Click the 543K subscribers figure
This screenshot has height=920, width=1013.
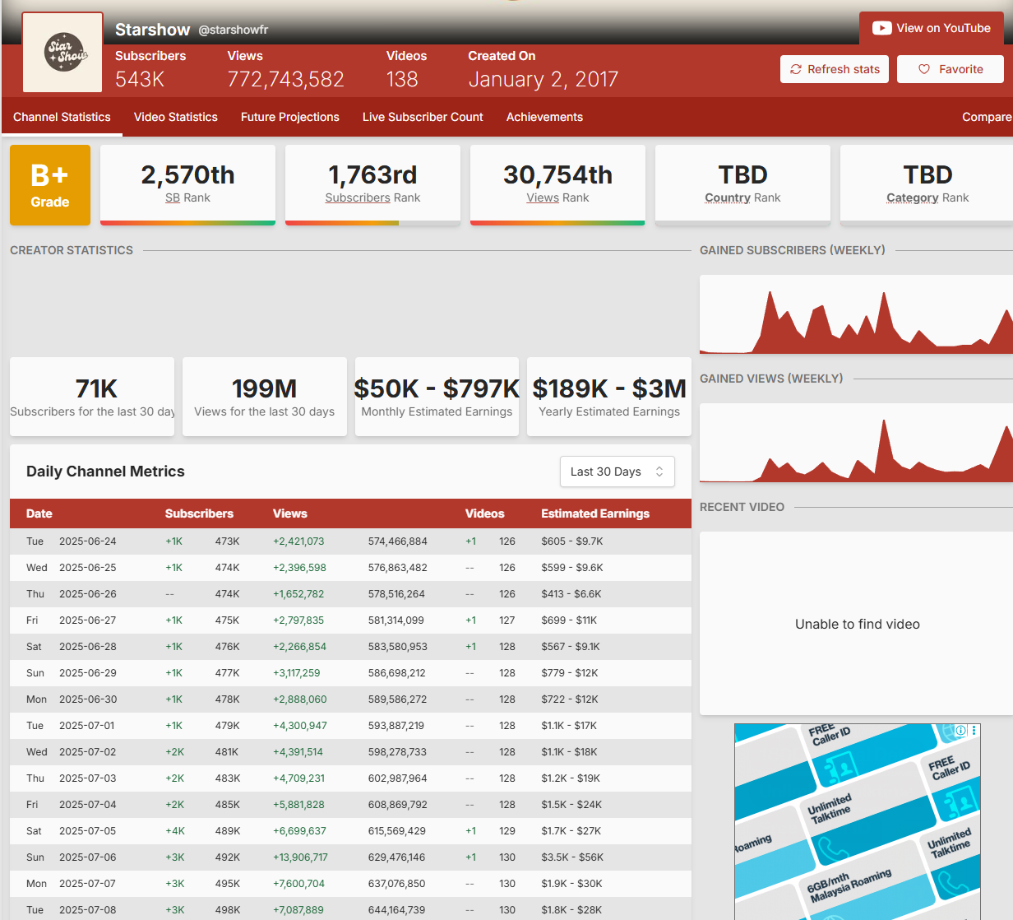140,80
